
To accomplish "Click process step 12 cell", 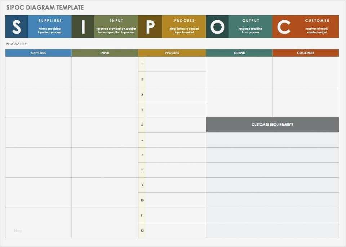I will click(176, 230).
